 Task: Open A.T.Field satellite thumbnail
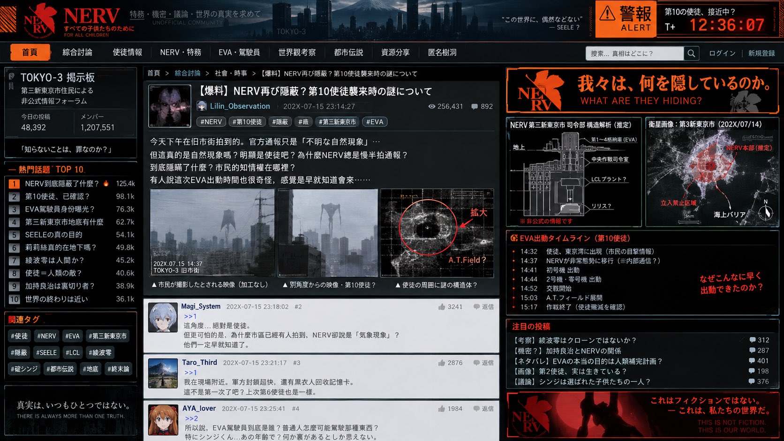tap(437, 233)
